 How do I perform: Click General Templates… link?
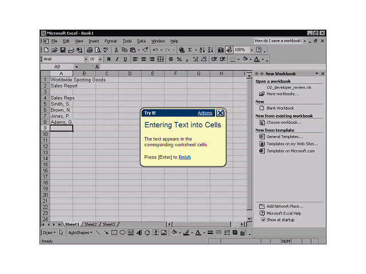285,137
